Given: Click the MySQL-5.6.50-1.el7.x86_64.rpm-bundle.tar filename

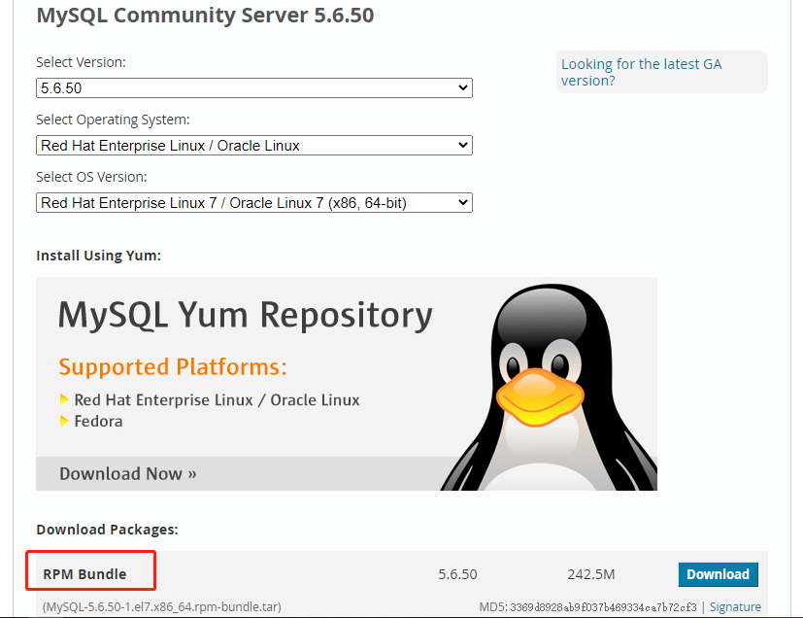Looking at the screenshot, I should point(162,607).
